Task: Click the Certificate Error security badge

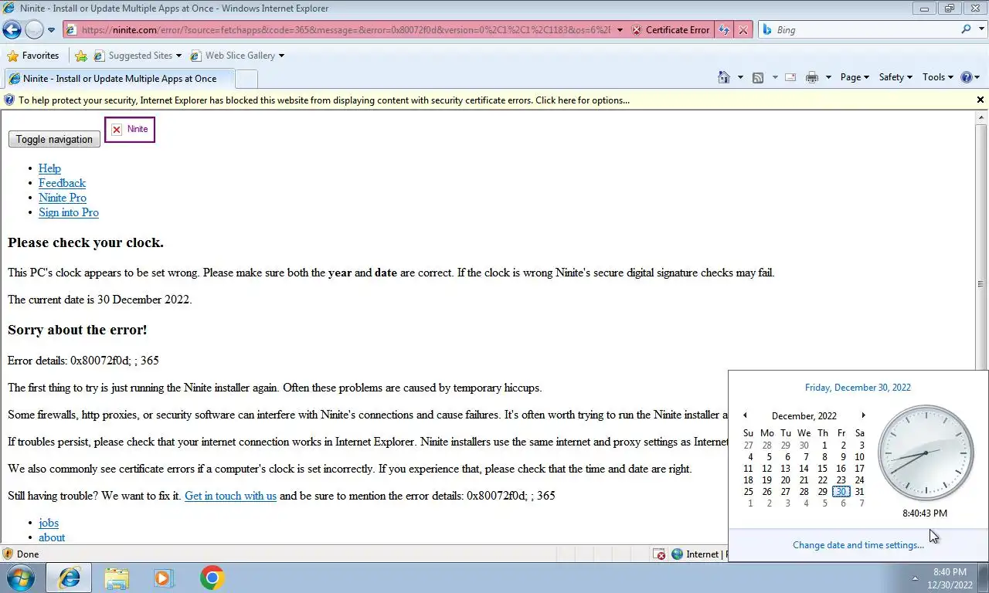Action: pyautogui.click(x=671, y=30)
